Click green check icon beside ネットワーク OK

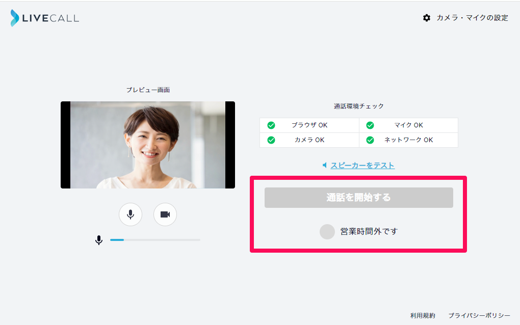pos(370,140)
